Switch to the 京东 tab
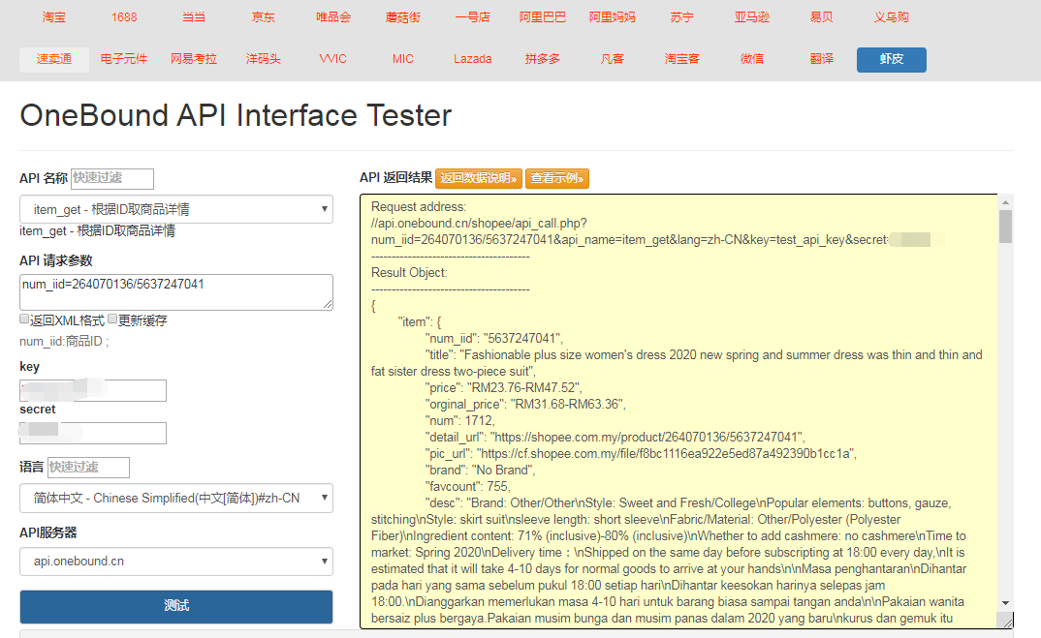Screen dimensions: 1041x638 pyautogui.click(x=263, y=17)
